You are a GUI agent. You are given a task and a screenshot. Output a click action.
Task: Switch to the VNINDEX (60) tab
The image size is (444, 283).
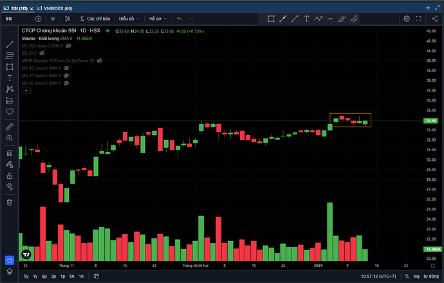tap(55, 8)
